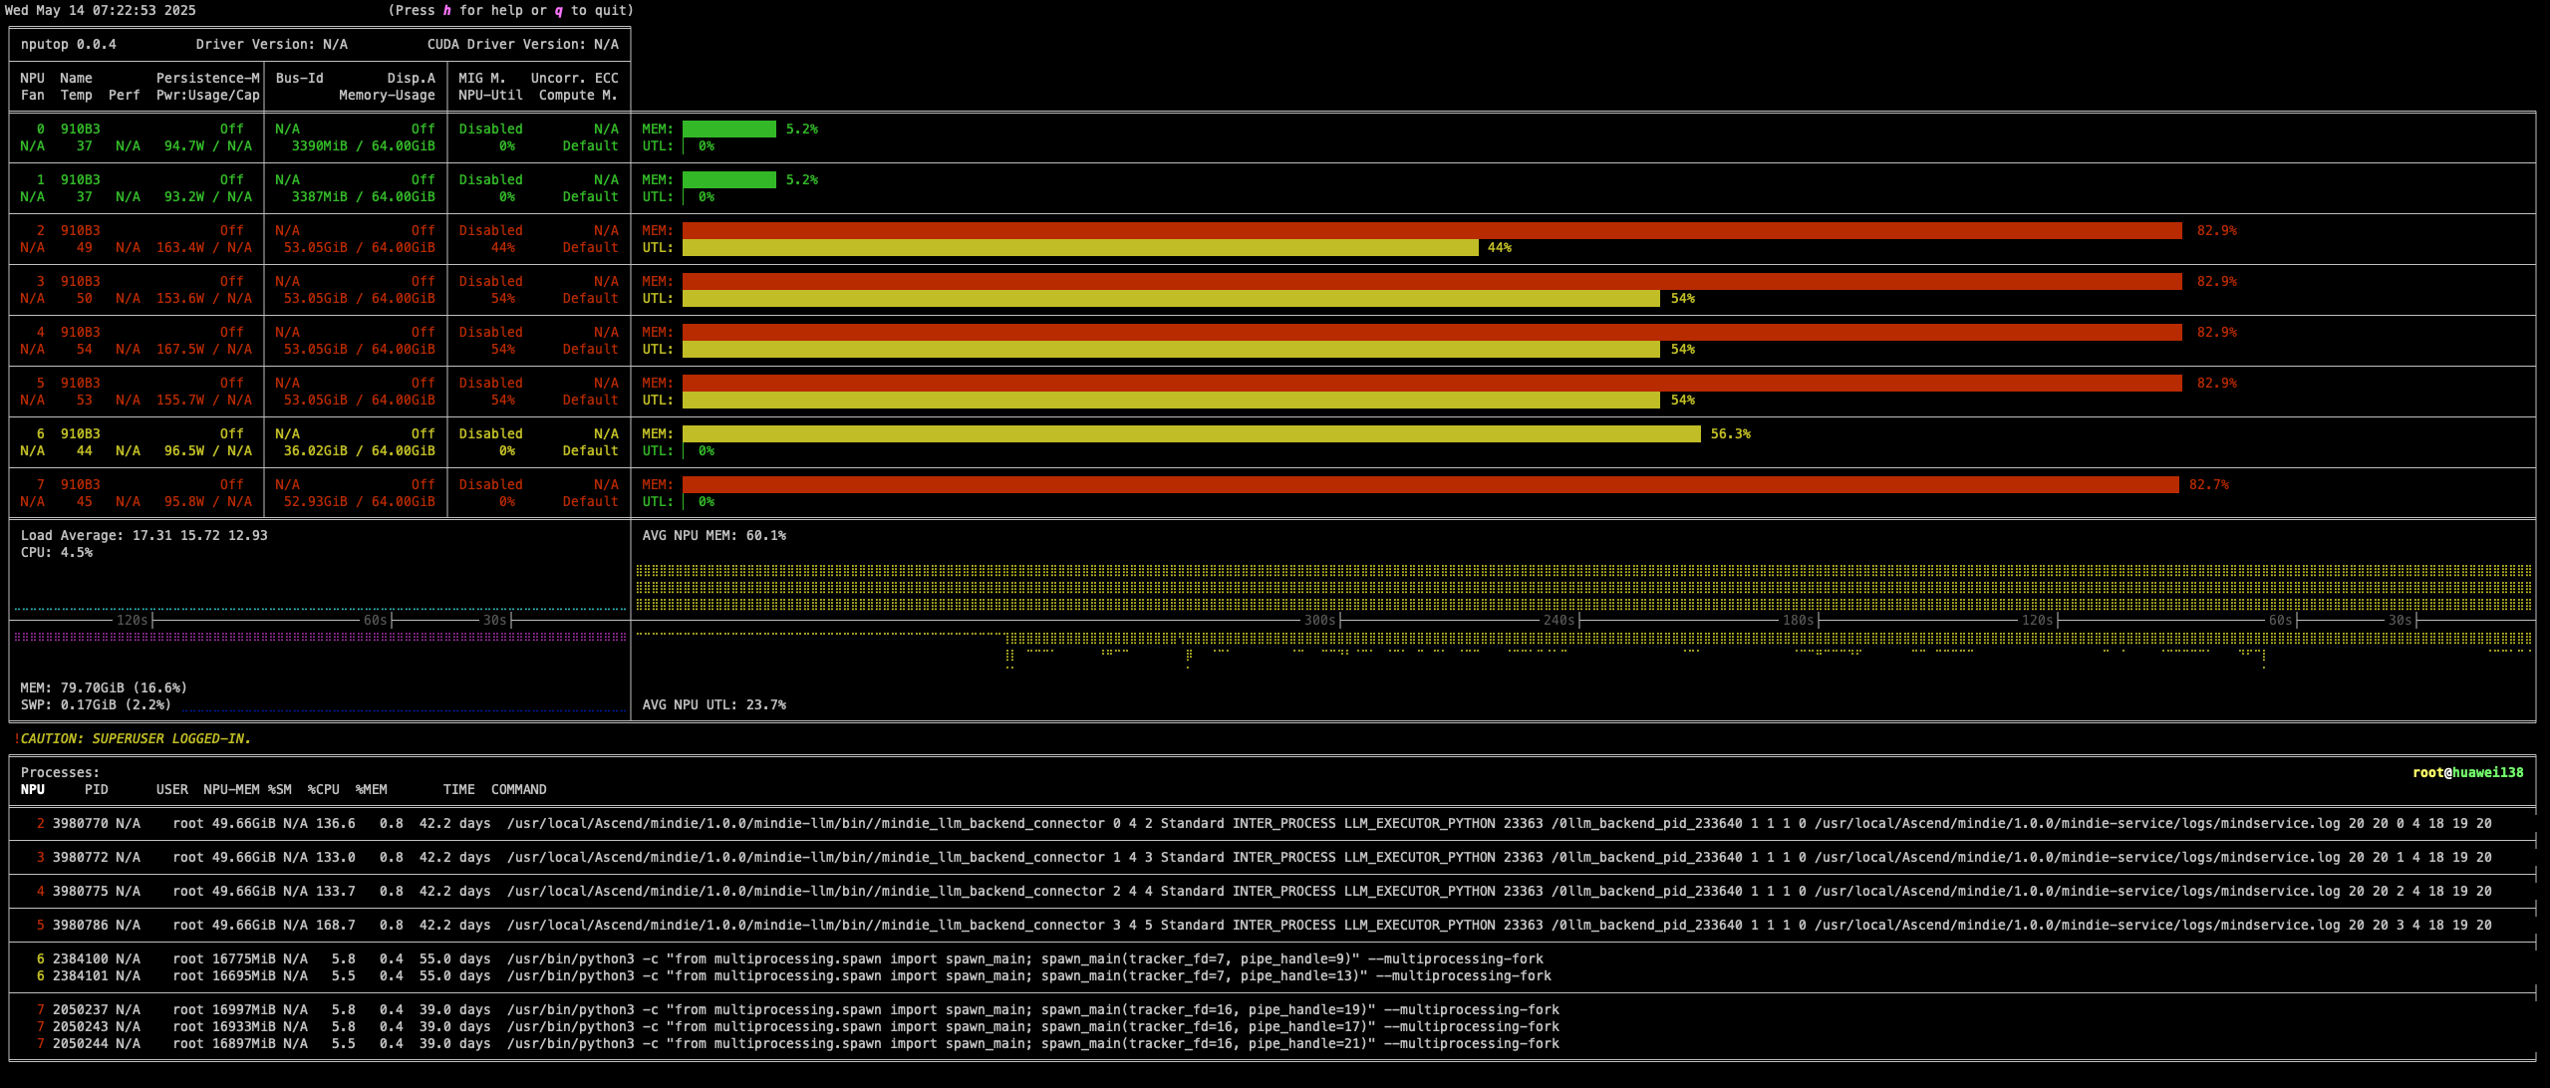
Task: Click NPU 0 green memory bar
Action: [x=728, y=129]
